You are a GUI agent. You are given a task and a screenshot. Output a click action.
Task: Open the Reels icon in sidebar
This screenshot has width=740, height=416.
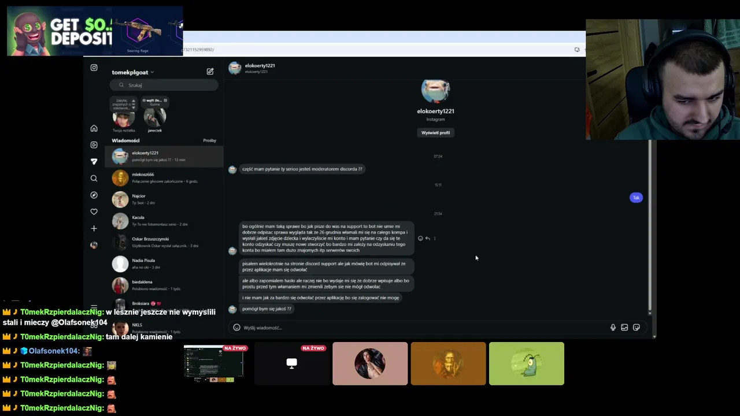point(94,145)
